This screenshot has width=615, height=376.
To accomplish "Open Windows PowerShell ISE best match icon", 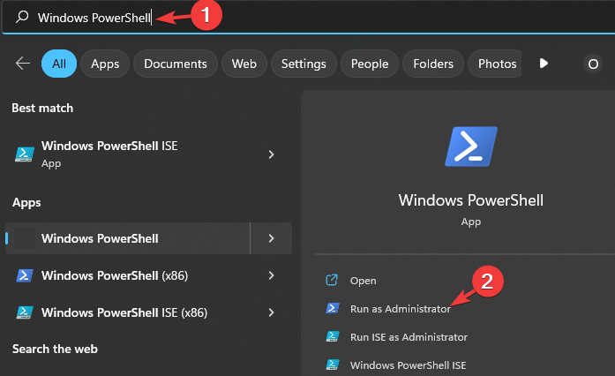I will [x=25, y=154].
